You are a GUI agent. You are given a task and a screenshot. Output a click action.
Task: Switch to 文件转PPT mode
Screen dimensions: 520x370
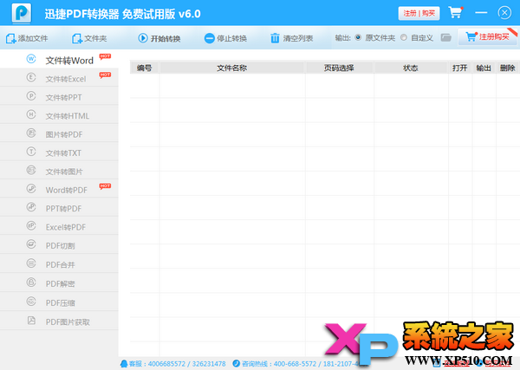[x=59, y=96]
